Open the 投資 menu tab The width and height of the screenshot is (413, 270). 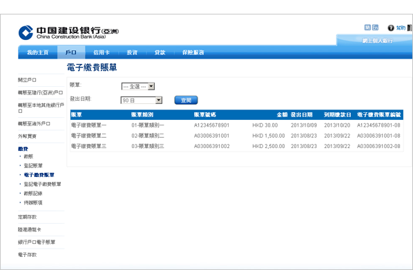pyautogui.click(x=132, y=52)
